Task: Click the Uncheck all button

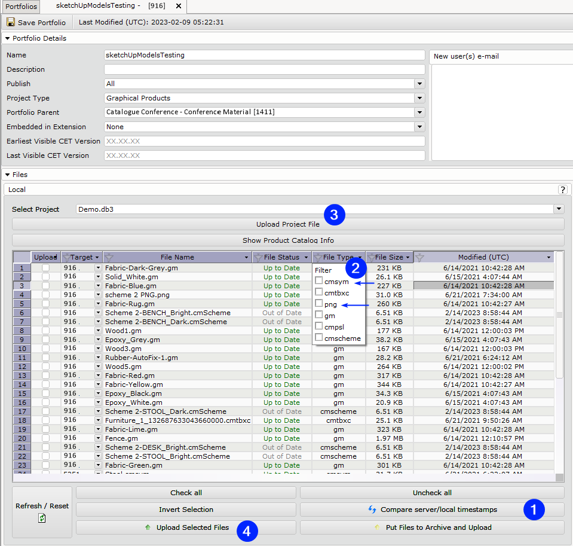Action: pos(432,493)
